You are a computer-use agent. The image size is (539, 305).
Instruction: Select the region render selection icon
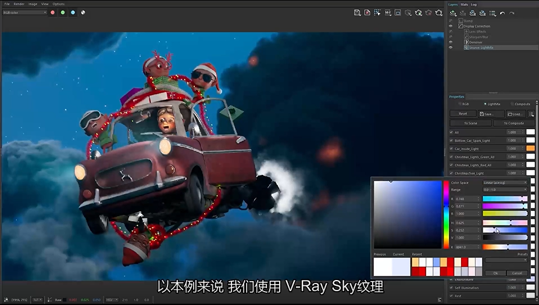click(377, 13)
